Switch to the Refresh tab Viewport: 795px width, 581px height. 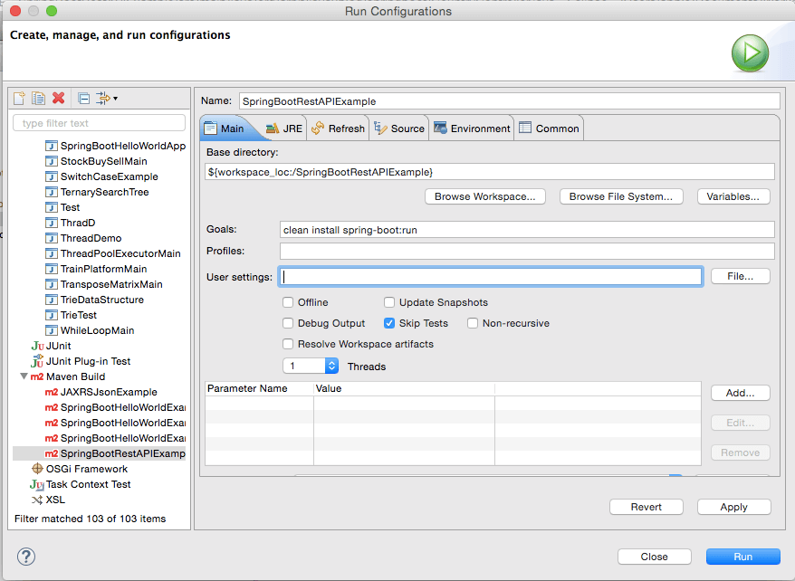pos(338,129)
